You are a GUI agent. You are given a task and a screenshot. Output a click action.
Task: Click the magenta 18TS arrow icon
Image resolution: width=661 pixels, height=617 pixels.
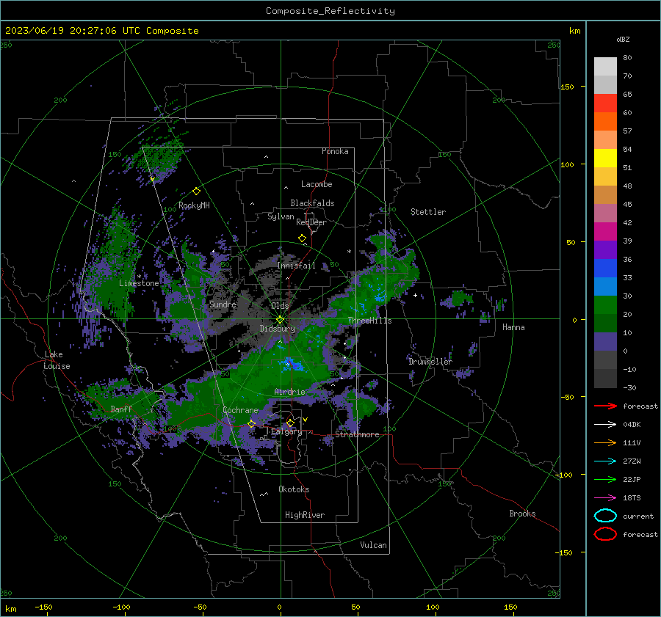[605, 498]
